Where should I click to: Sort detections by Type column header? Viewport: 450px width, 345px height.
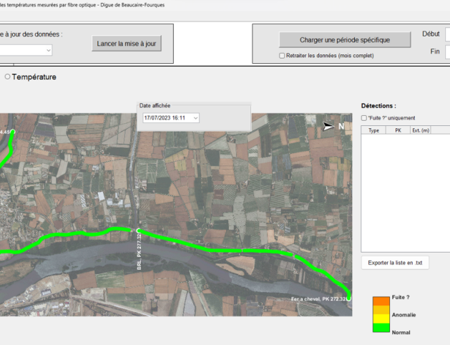point(373,130)
